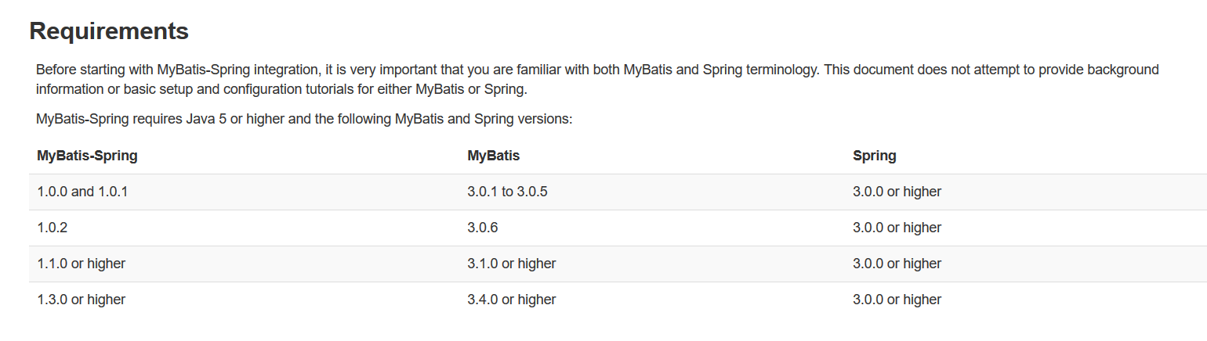Select the MyBatis-Spring column header
1207x341 pixels.
87,156
